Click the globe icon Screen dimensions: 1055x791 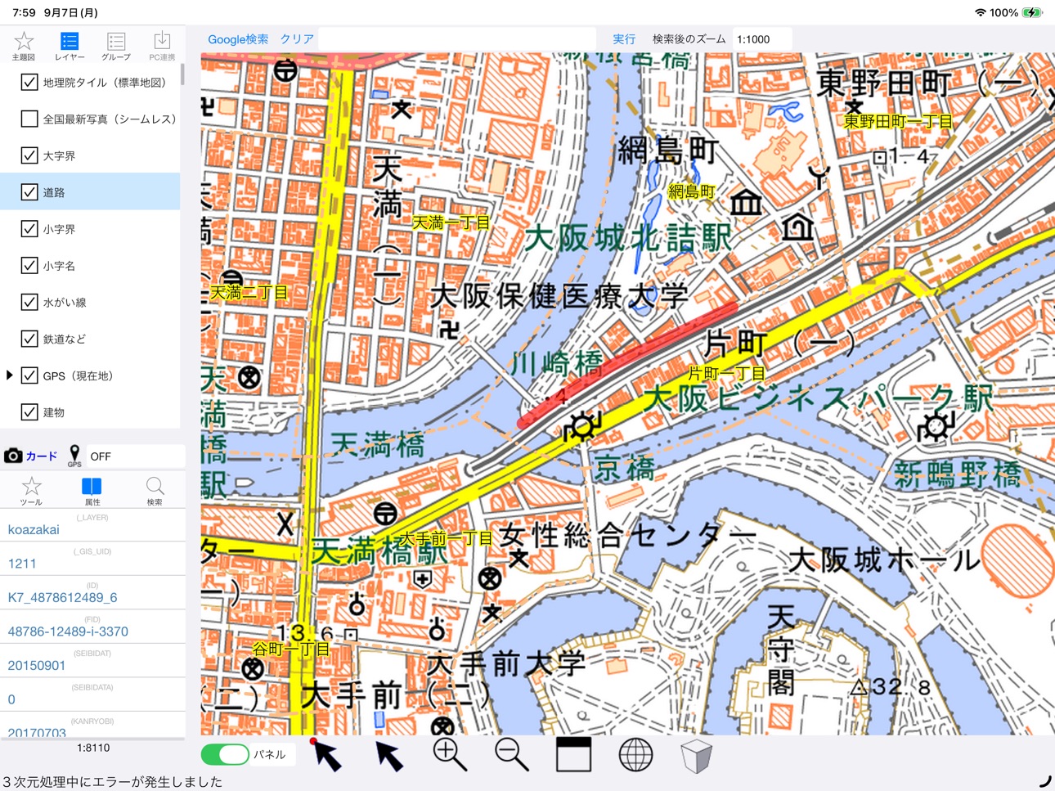tap(635, 755)
